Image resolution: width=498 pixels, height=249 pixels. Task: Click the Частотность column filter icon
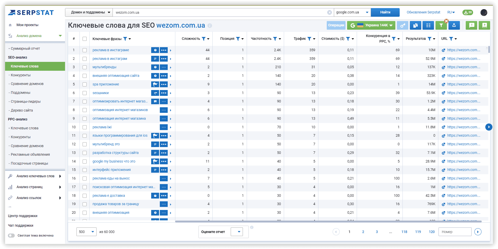click(275, 39)
